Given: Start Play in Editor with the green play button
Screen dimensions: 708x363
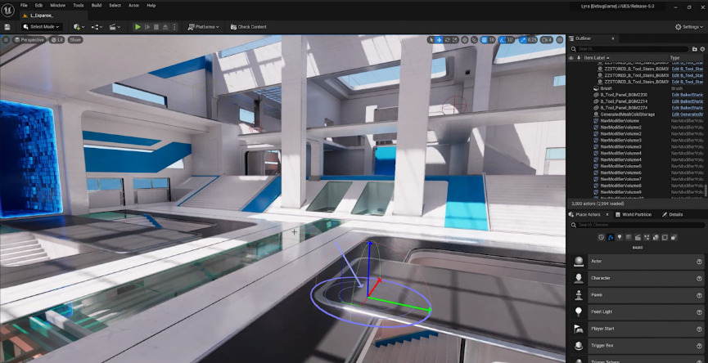Looking at the screenshot, I should point(138,27).
